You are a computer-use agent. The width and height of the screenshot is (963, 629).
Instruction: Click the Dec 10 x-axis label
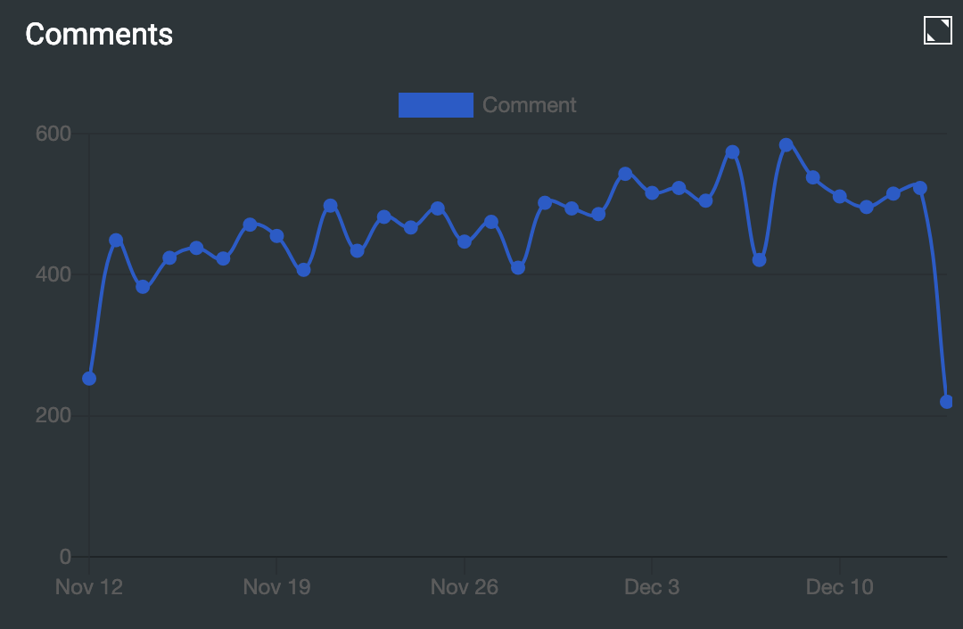click(x=840, y=587)
